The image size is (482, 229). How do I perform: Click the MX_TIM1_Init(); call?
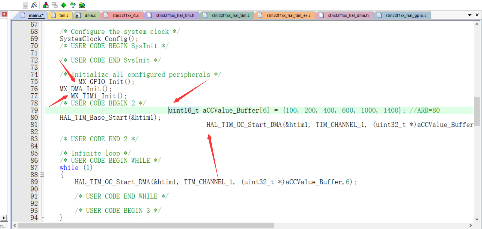[99, 96]
